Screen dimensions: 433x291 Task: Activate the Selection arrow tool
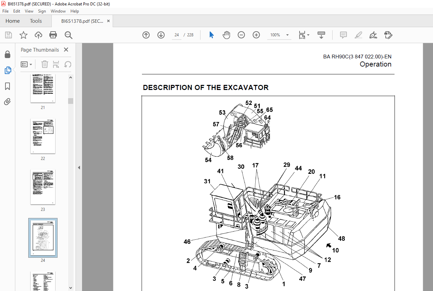[x=211, y=35]
